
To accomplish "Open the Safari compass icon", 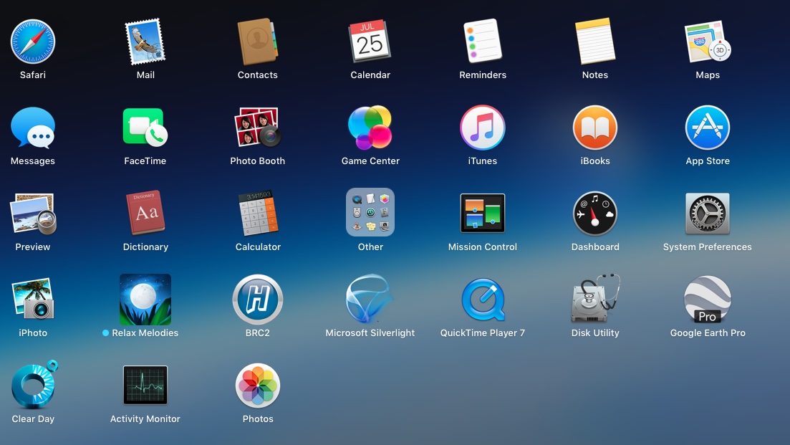I will pos(33,42).
